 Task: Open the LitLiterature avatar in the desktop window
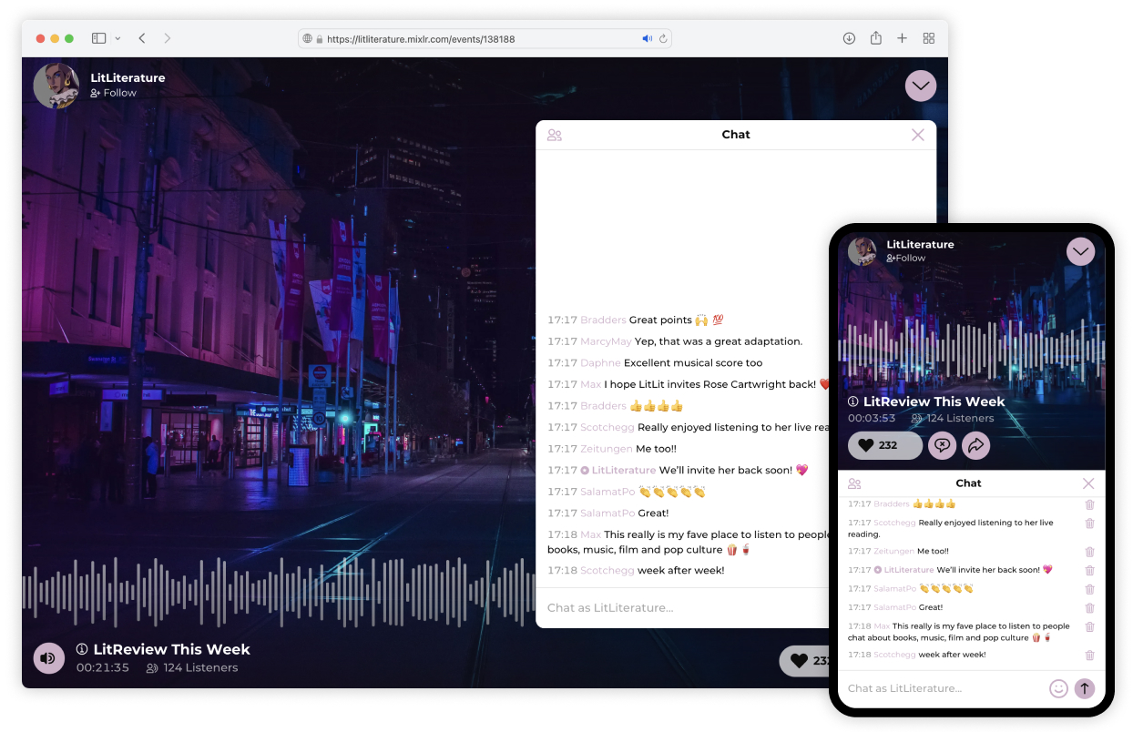pos(56,86)
